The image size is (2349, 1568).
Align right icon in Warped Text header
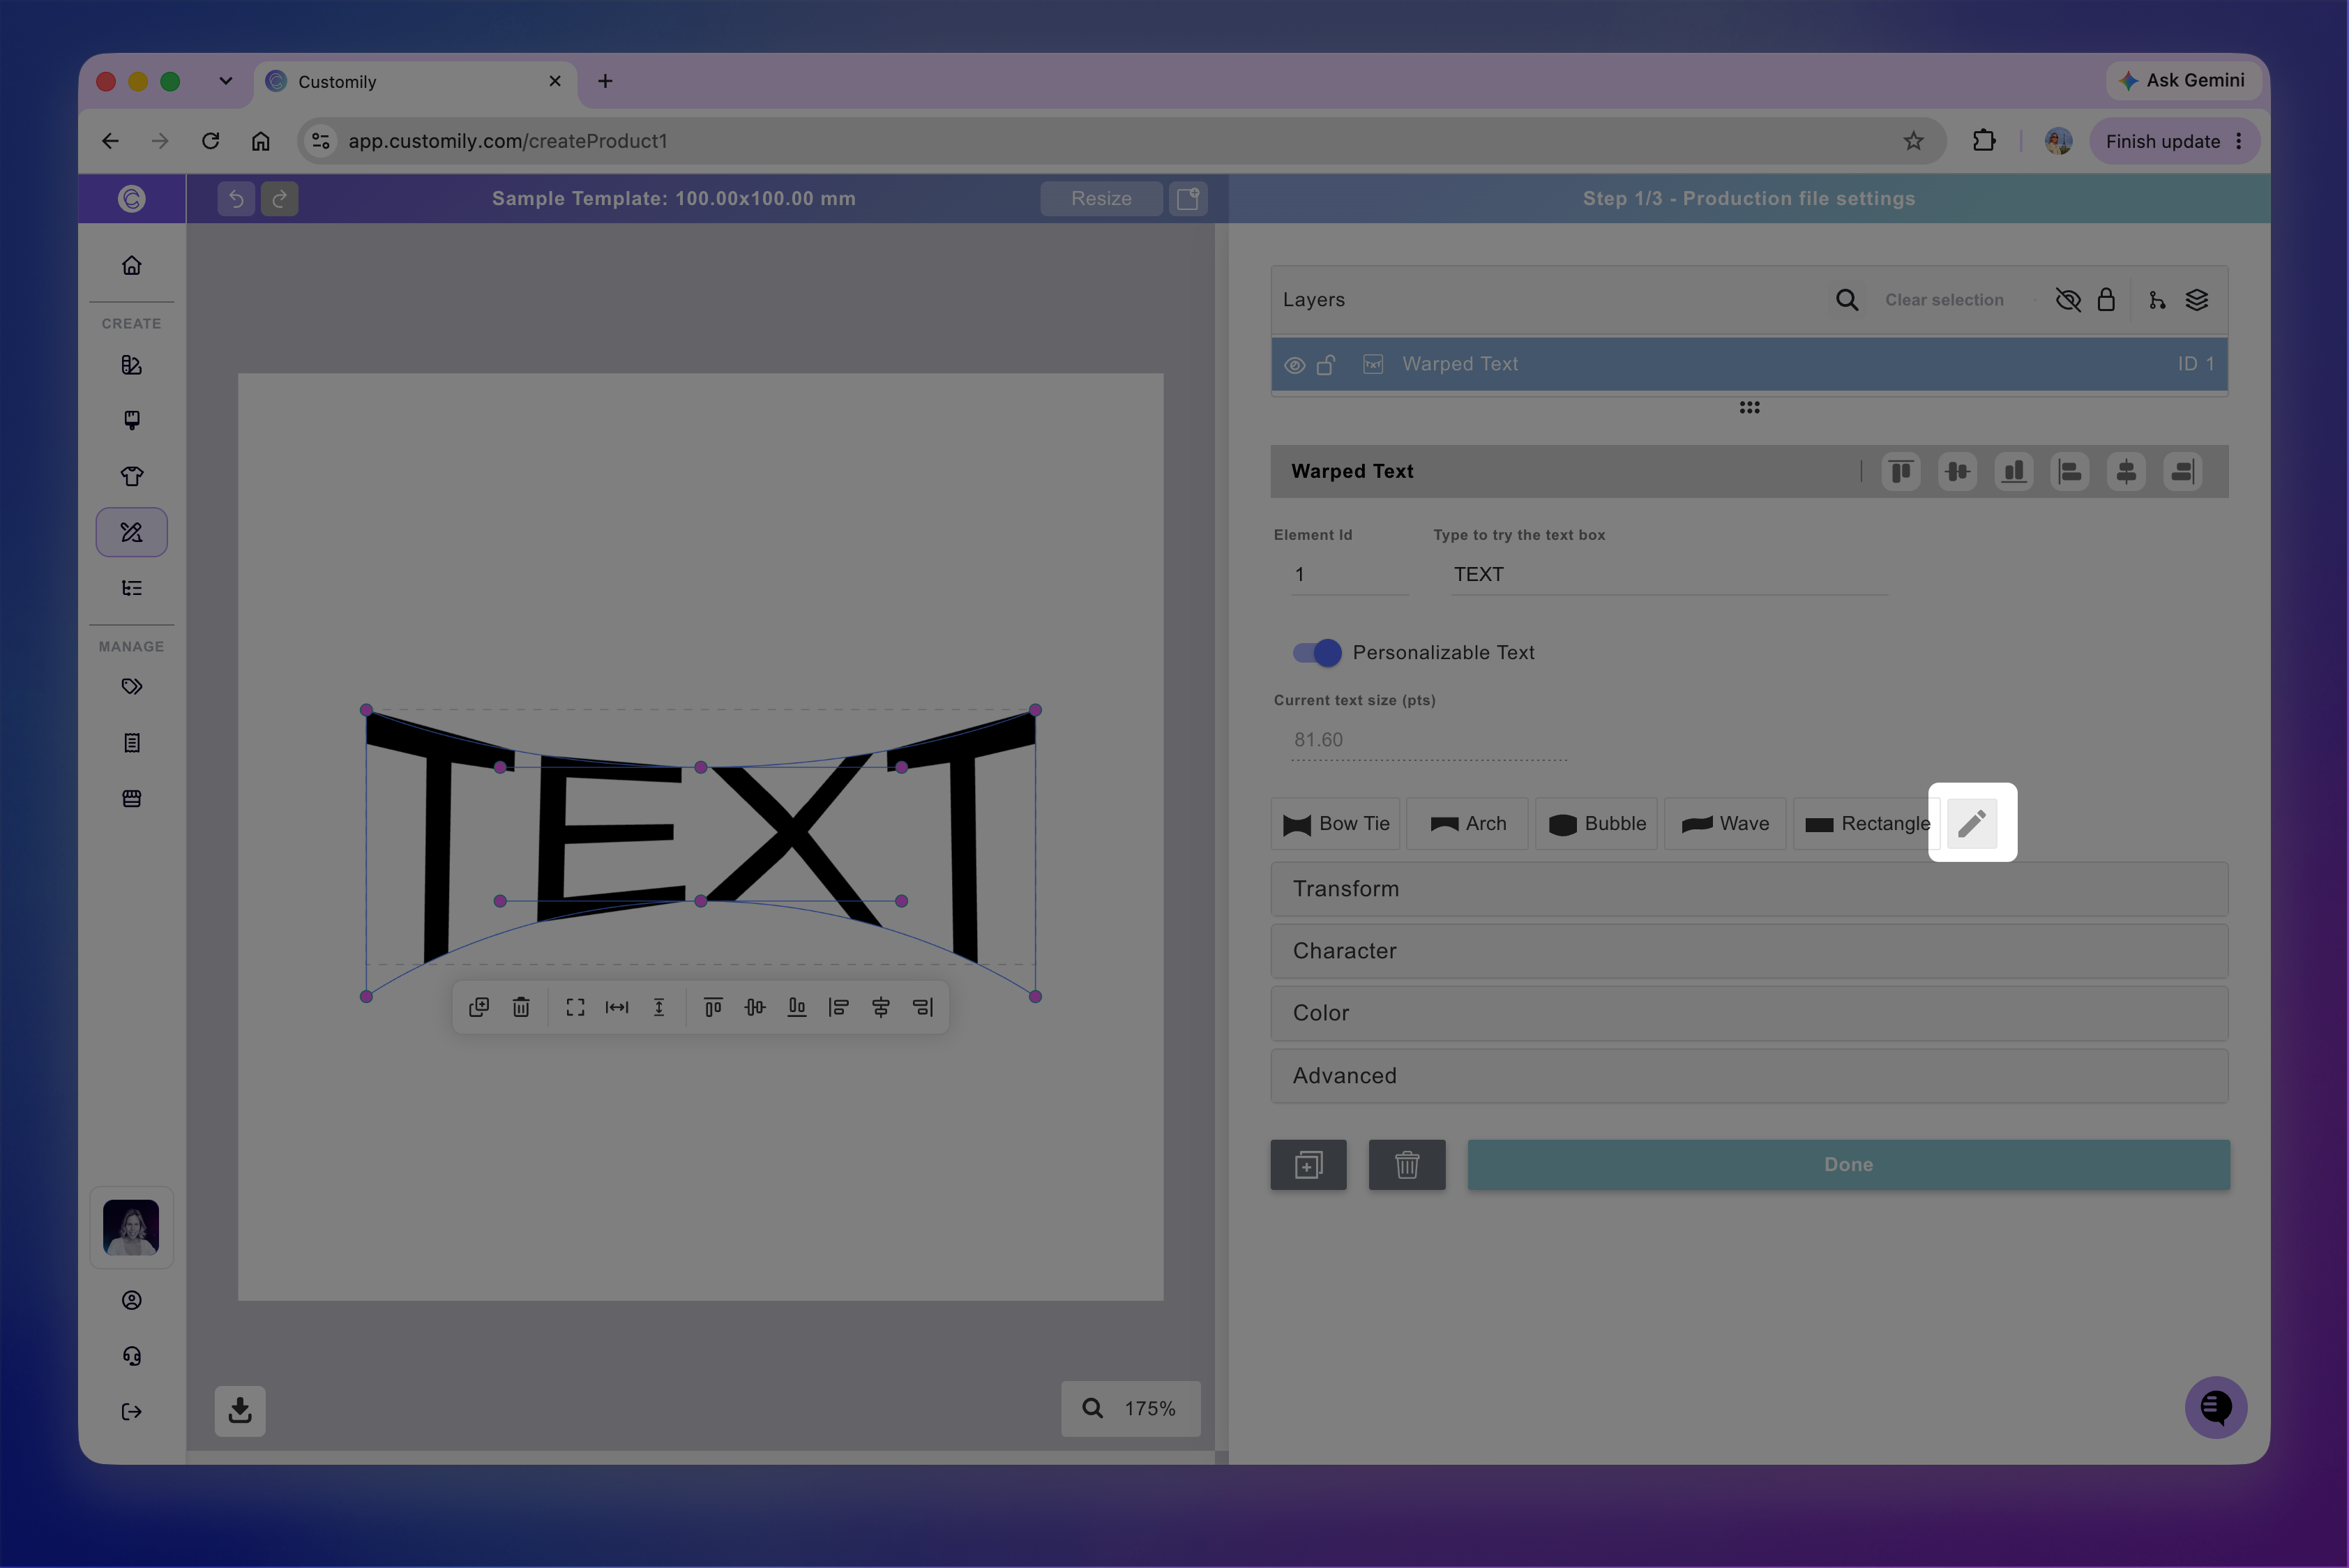[2182, 472]
